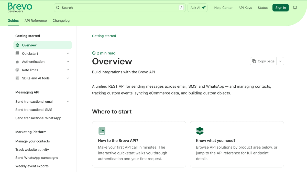This screenshot has height=172, width=307.
Task: Click the 2 min read label
Action: (x=106, y=53)
